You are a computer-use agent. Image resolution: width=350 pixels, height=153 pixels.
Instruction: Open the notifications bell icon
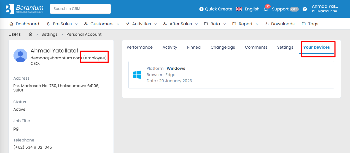click(x=266, y=9)
